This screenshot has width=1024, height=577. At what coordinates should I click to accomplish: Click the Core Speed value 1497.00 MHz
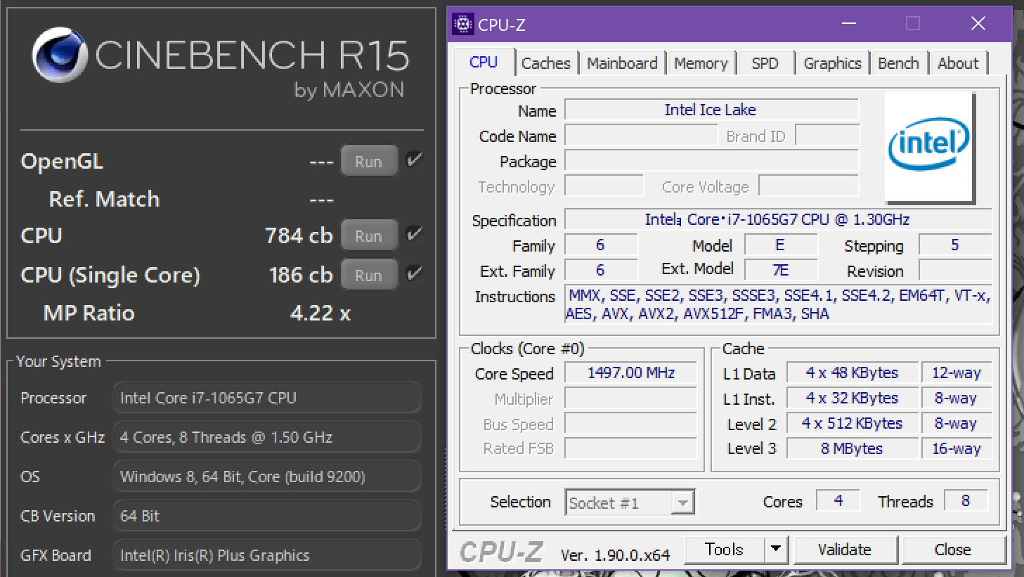[x=631, y=372]
